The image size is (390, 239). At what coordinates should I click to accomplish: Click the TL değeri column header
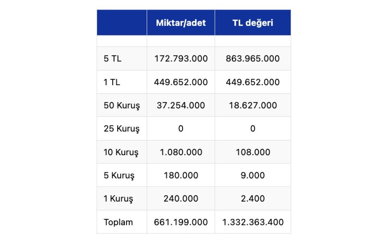pos(253,23)
